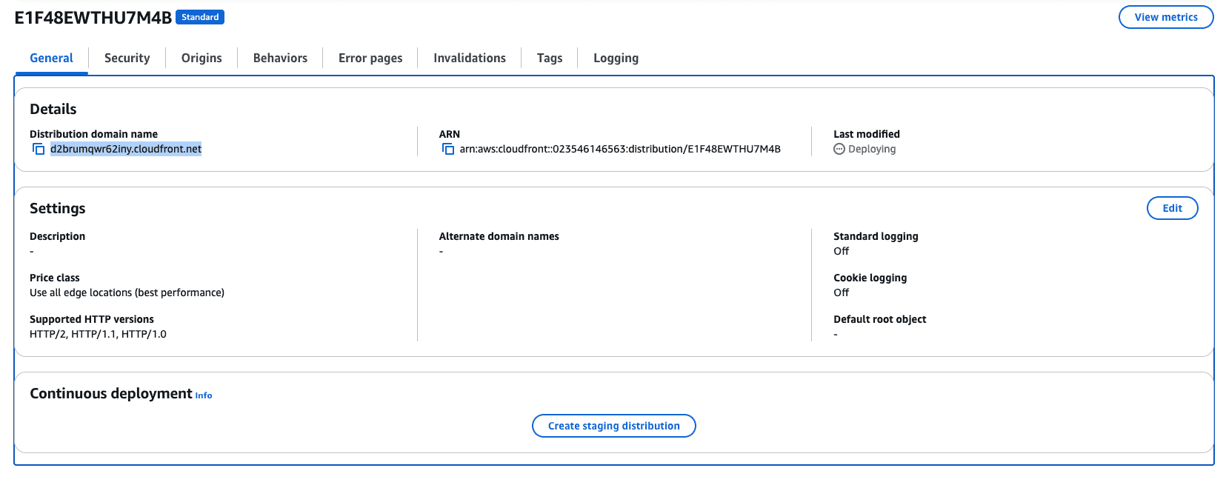Click the Description label in Settings
The height and width of the screenshot is (485, 1226).
click(57, 236)
